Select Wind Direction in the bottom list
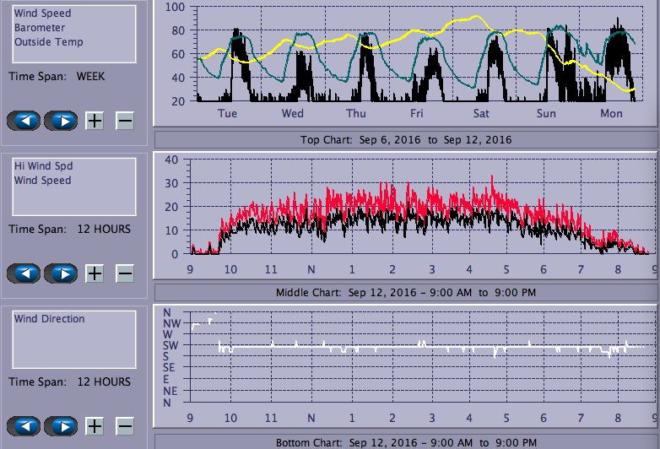Viewport: 660px width, 449px height. (49, 319)
